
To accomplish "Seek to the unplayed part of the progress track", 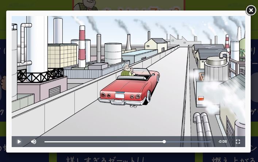I will (x=188, y=142).
